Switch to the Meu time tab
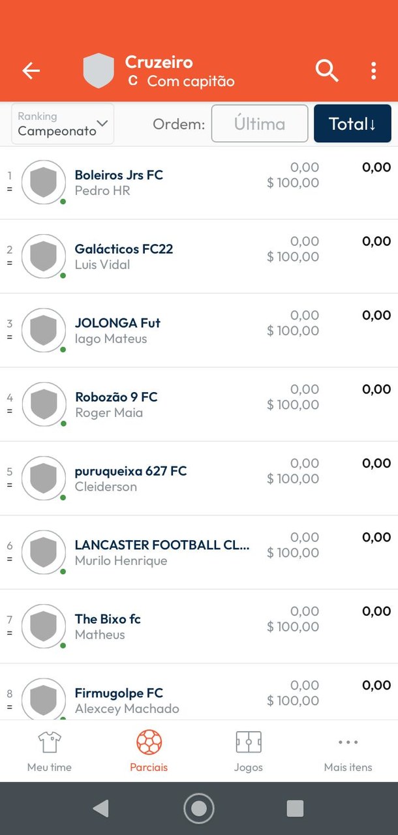The width and height of the screenshot is (398, 835). click(x=50, y=751)
